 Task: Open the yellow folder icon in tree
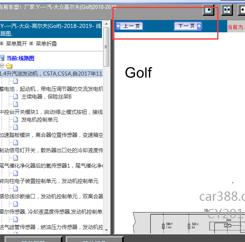[x=9, y=66]
